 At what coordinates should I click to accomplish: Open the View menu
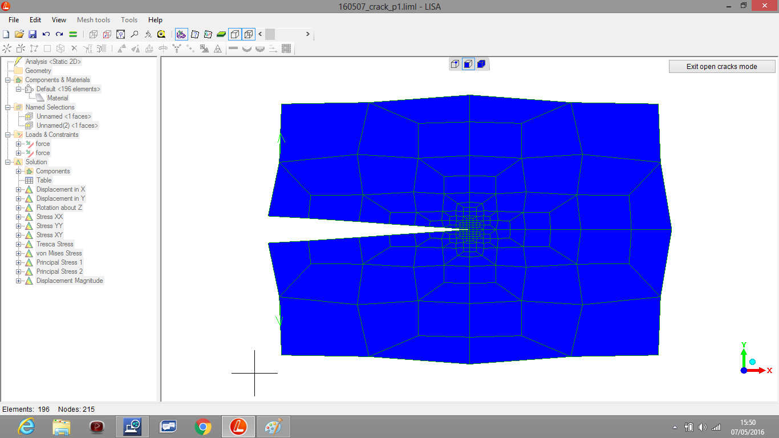click(x=59, y=20)
